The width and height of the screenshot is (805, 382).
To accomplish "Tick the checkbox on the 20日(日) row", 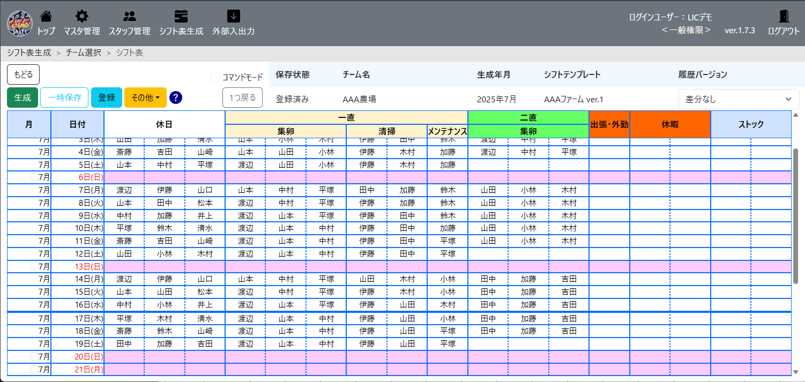I will [x=34, y=356].
